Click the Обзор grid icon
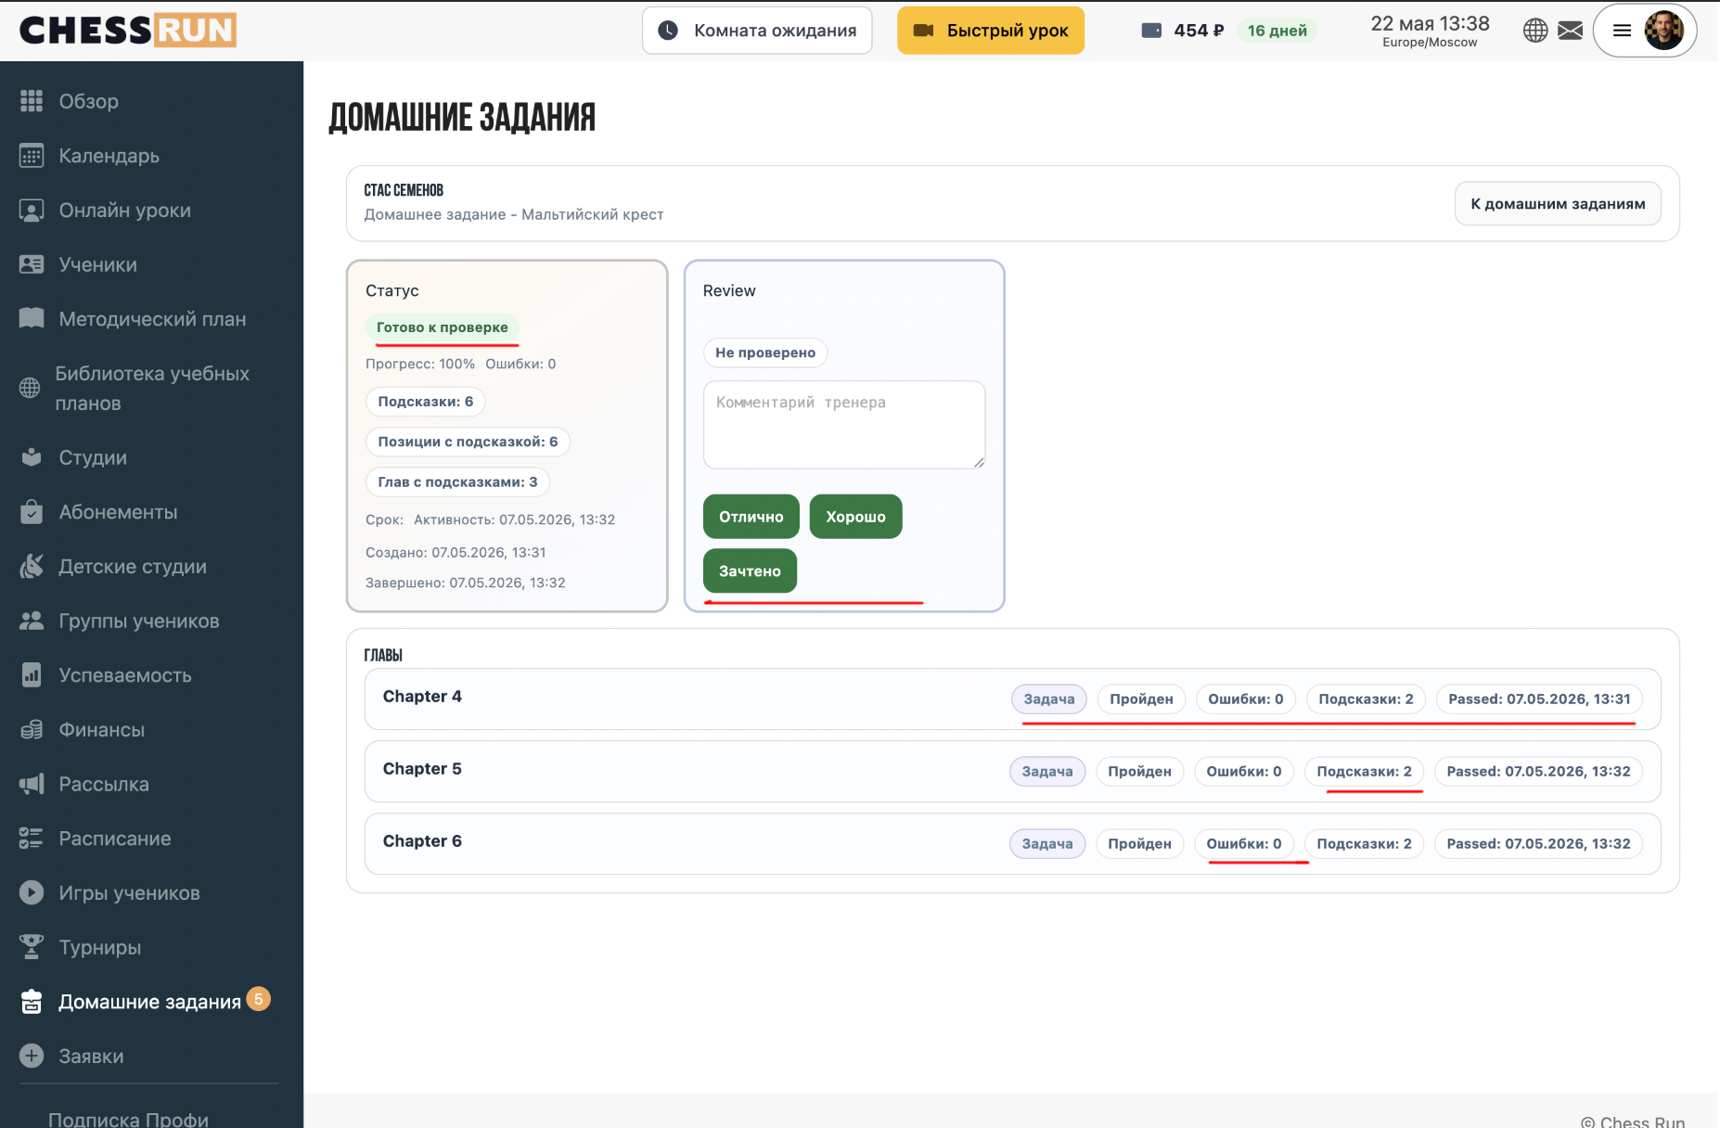The height and width of the screenshot is (1128, 1720). click(32, 101)
